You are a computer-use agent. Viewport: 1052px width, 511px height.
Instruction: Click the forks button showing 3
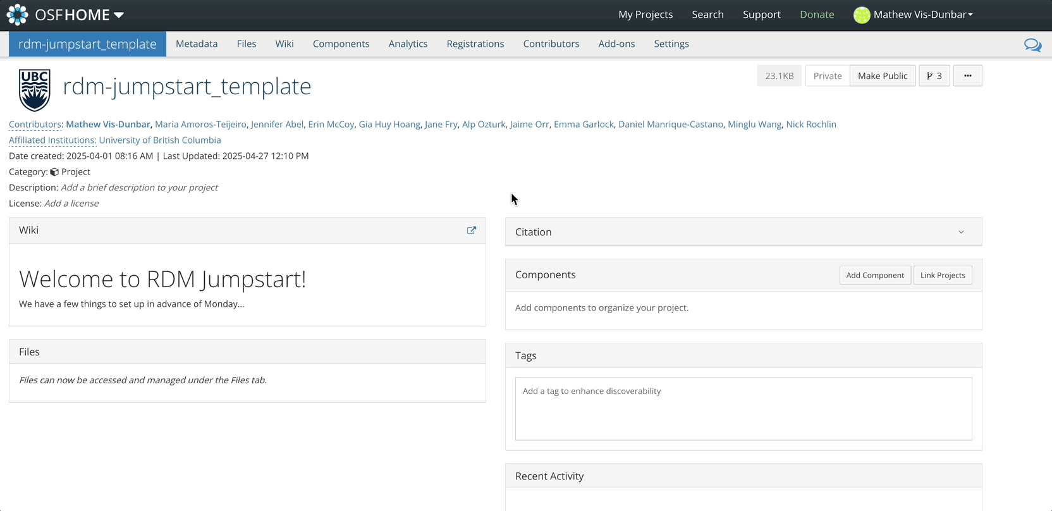coord(934,76)
